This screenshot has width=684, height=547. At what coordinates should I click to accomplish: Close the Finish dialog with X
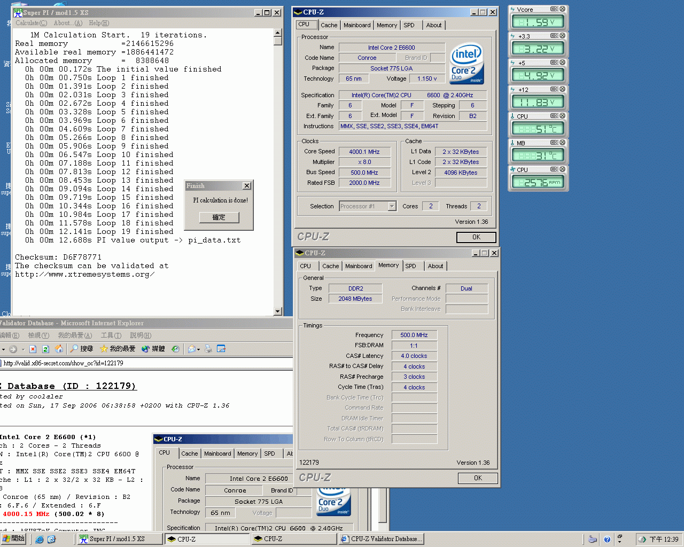pos(246,185)
